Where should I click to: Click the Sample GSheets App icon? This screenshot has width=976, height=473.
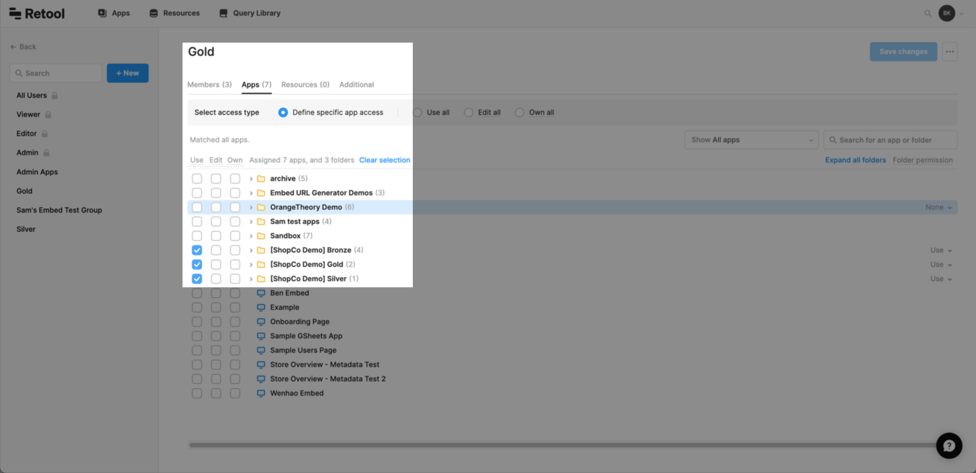point(261,336)
